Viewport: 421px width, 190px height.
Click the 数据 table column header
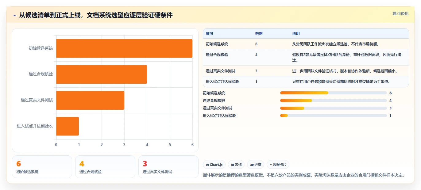coord(259,34)
